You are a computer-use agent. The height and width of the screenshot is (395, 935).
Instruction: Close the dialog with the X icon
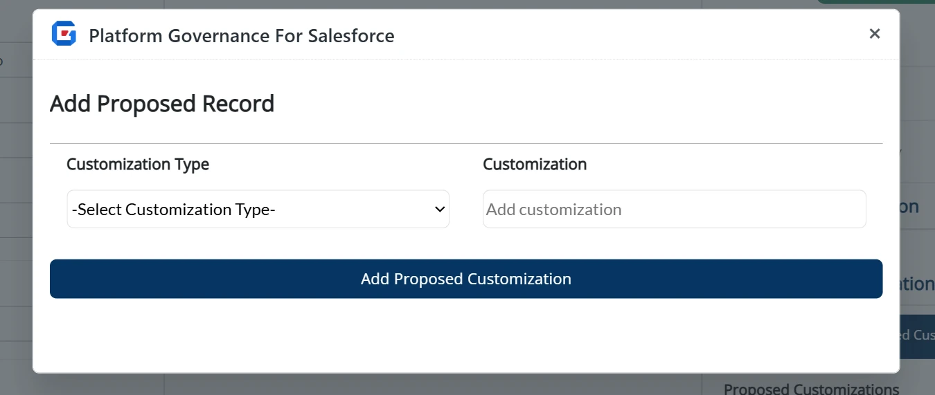click(875, 34)
